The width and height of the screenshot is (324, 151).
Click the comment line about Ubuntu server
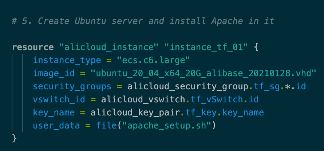coord(143,21)
